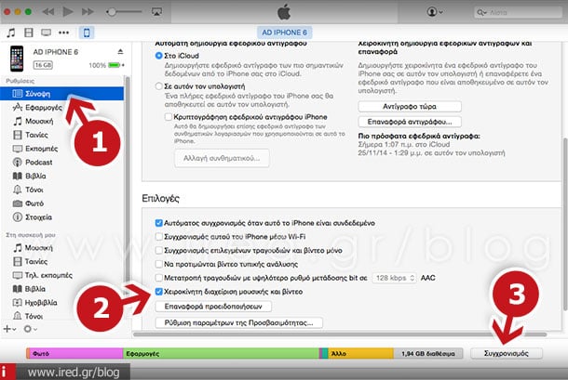Screen dimensions: 568x380
Task: Eject the AD IPHONE 6 device
Action: [120, 52]
